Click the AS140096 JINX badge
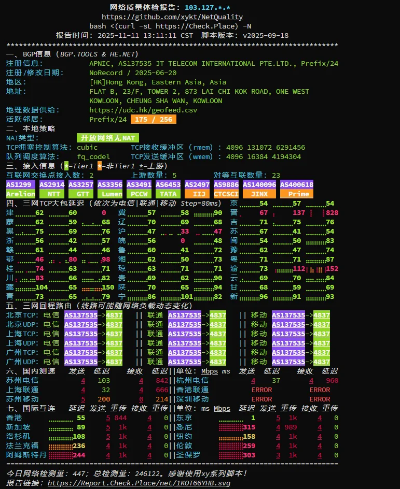The image size is (400, 489). (259, 189)
